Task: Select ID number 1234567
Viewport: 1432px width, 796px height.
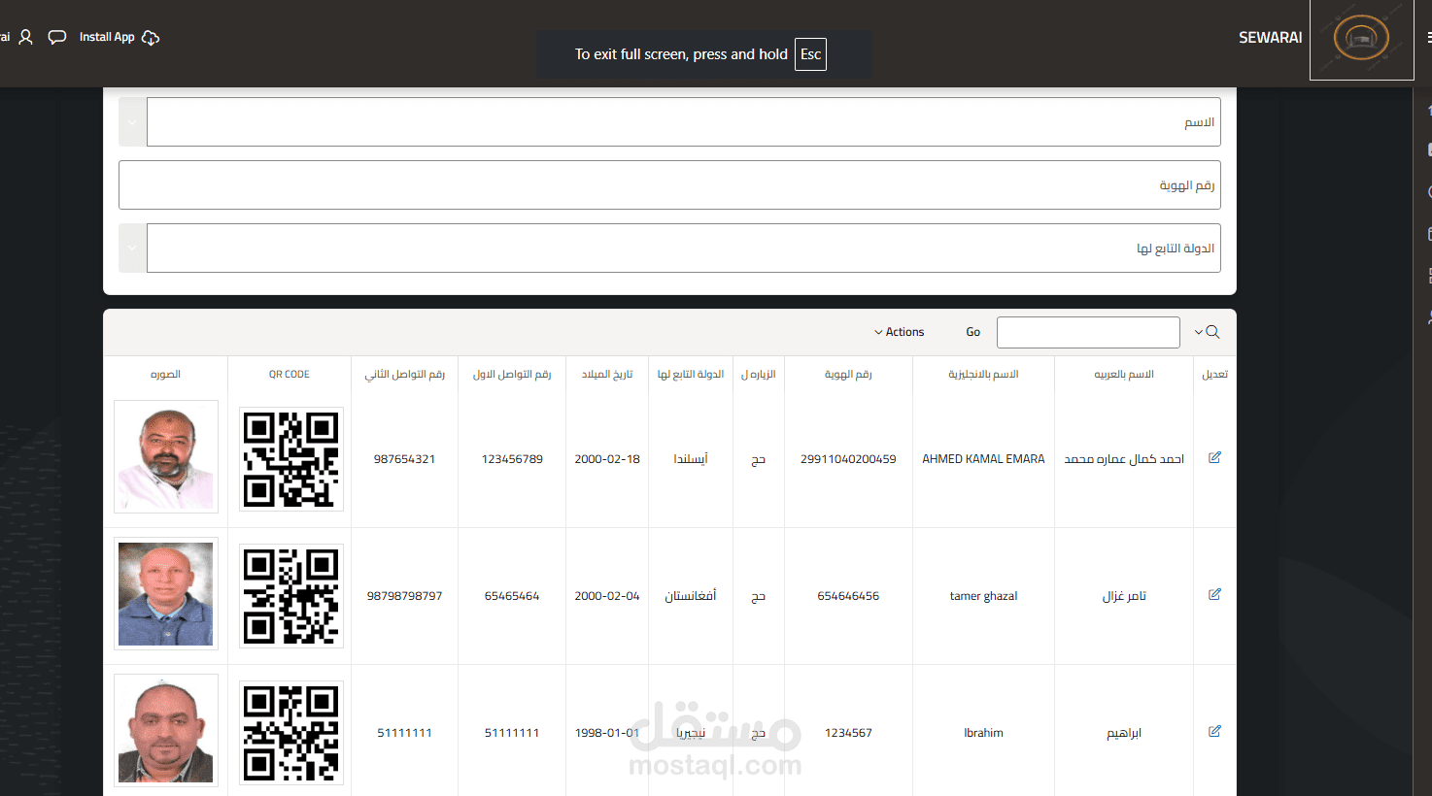Action: click(x=848, y=733)
